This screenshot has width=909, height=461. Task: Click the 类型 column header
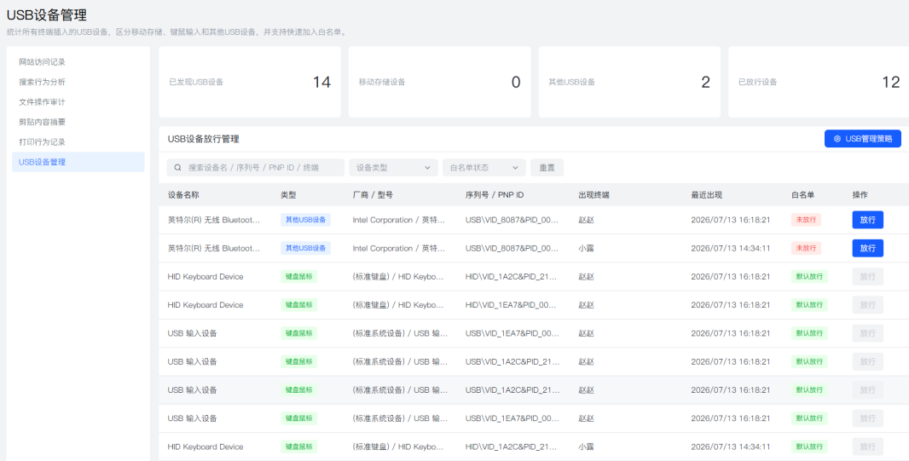click(288, 195)
